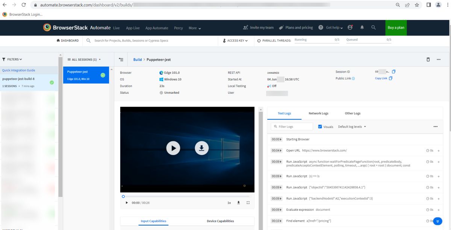Image resolution: width=451 pixels, height=230 pixels.
Task: Download the video using the overlay download icon
Action: coord(201,148)
